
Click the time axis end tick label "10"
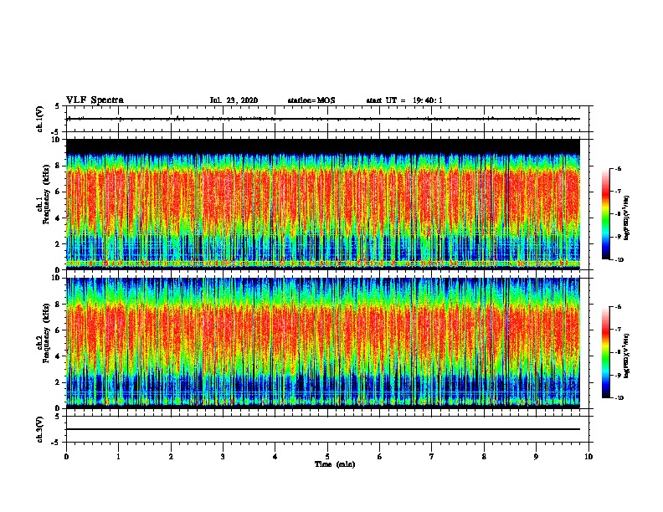588,457
